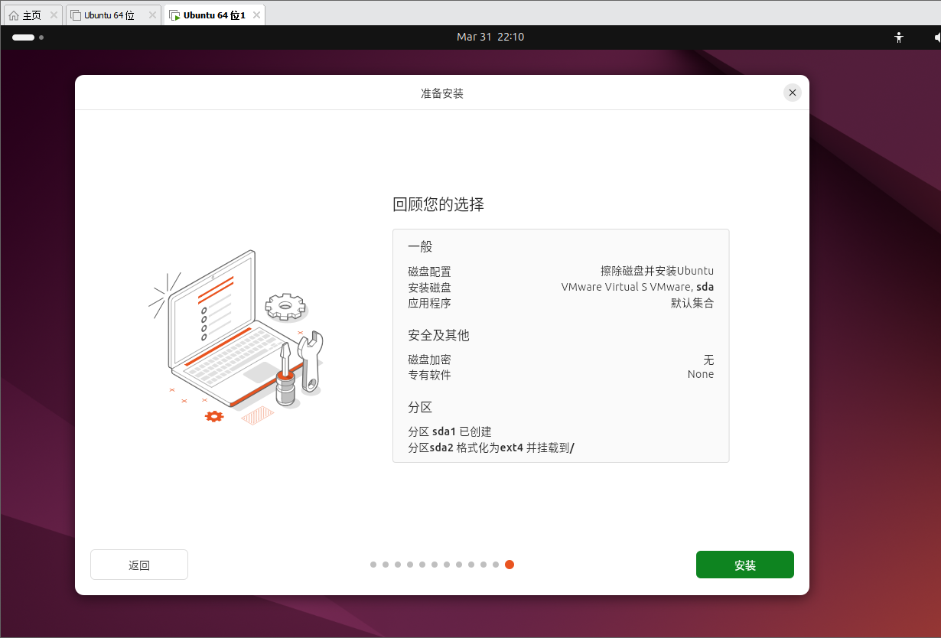This screenshot has width=941, height=638.
Task: Click the 分区 sda1 已创建 line
Action: pyautogui.click(x=450, y=431)
